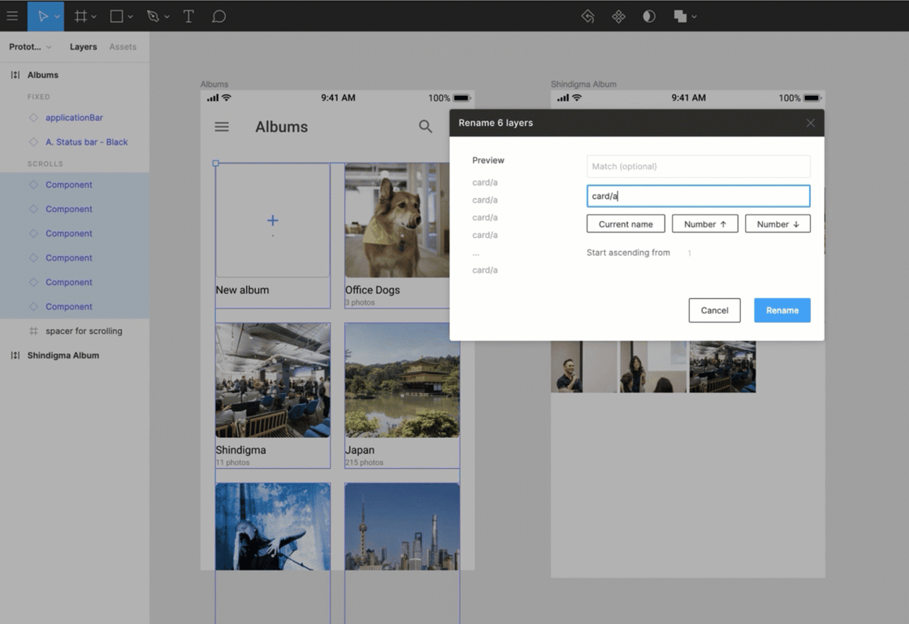Select the Text tool
Screen dimensions: 909x624
188,16
